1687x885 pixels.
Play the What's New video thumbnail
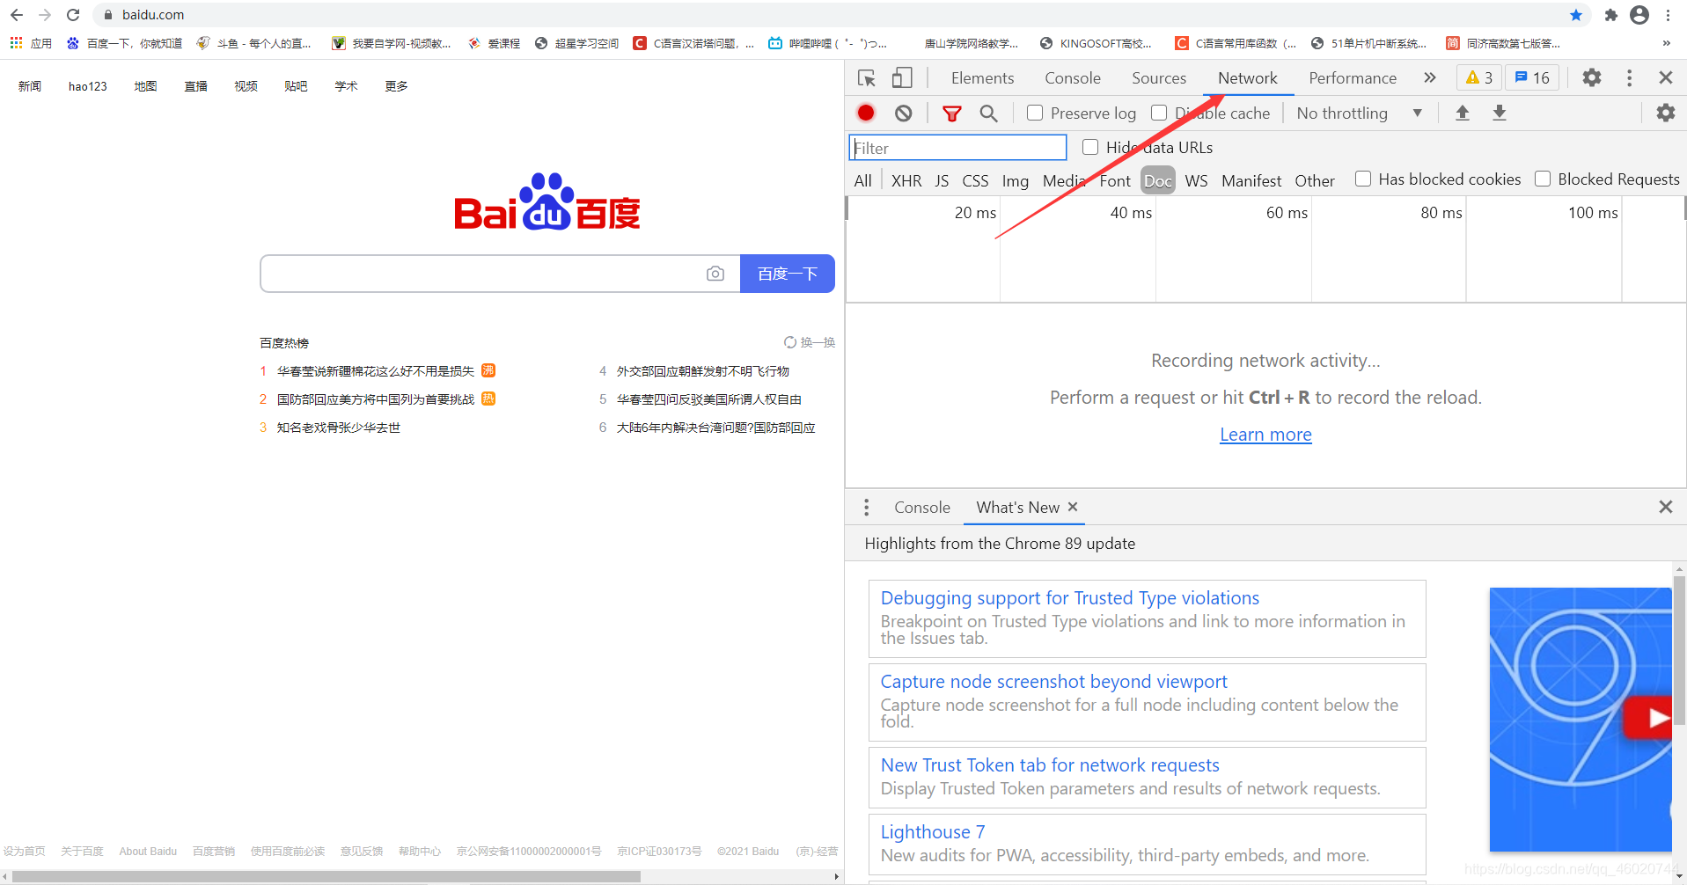pyautogui.click(x=1580, y=720)
